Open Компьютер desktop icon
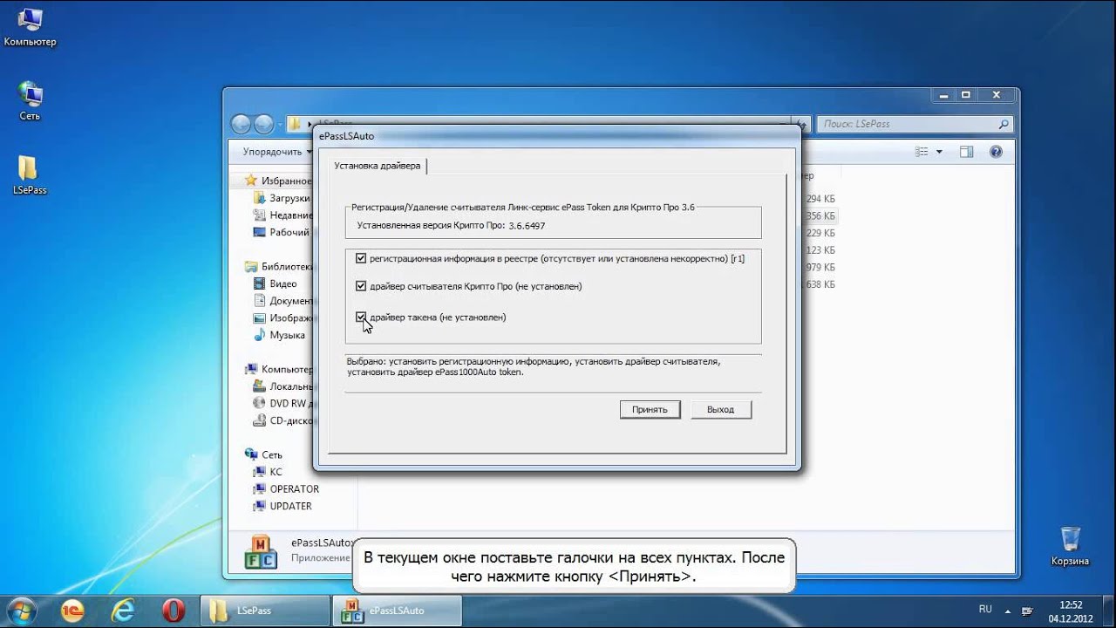Image resolution: width=1116 pixels, height=628 pixels. point(30,27)
